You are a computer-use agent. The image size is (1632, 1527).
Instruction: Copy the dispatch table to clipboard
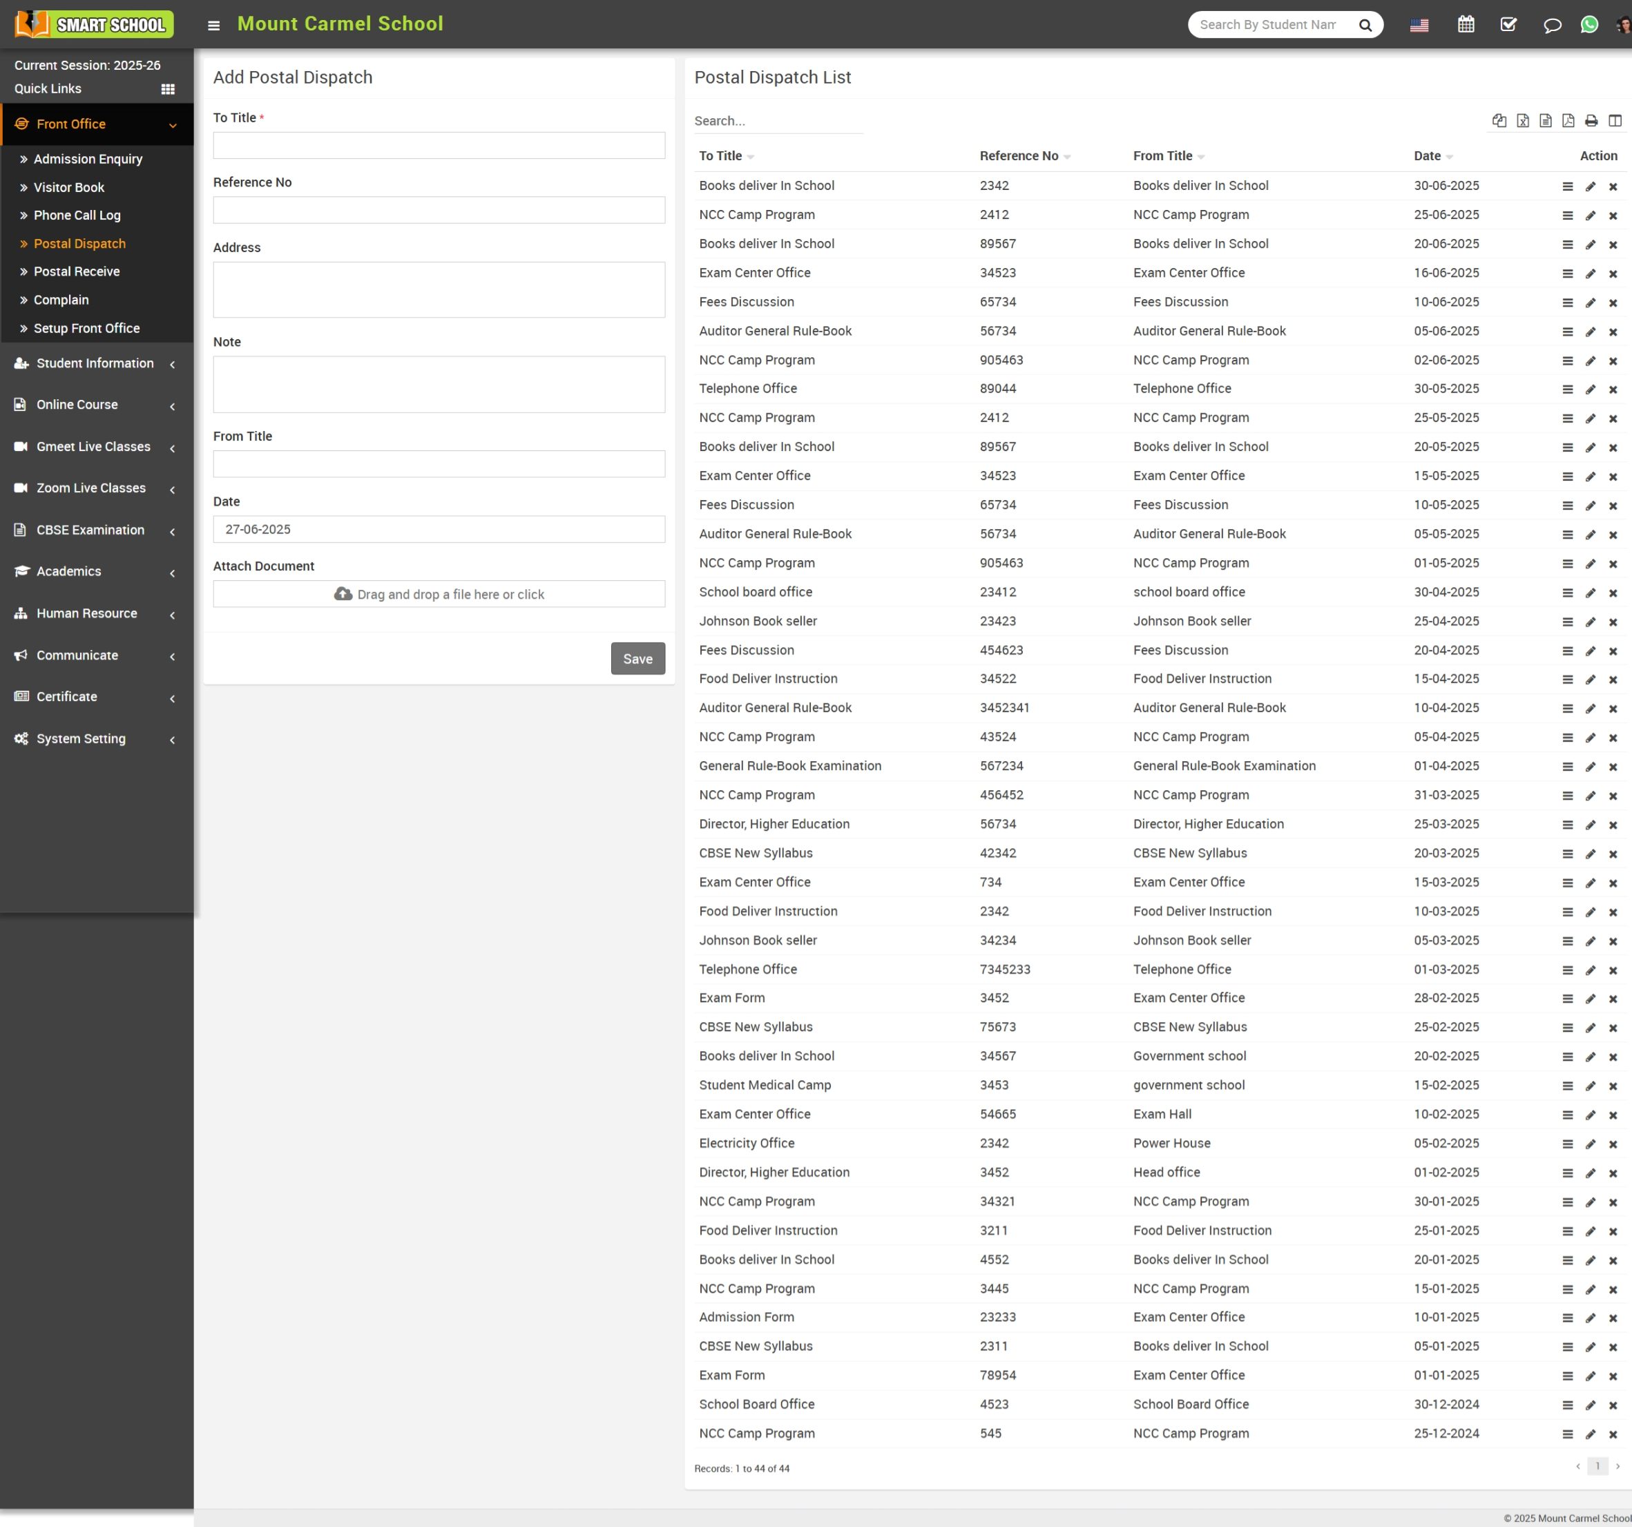click(x=1499, y=121)
